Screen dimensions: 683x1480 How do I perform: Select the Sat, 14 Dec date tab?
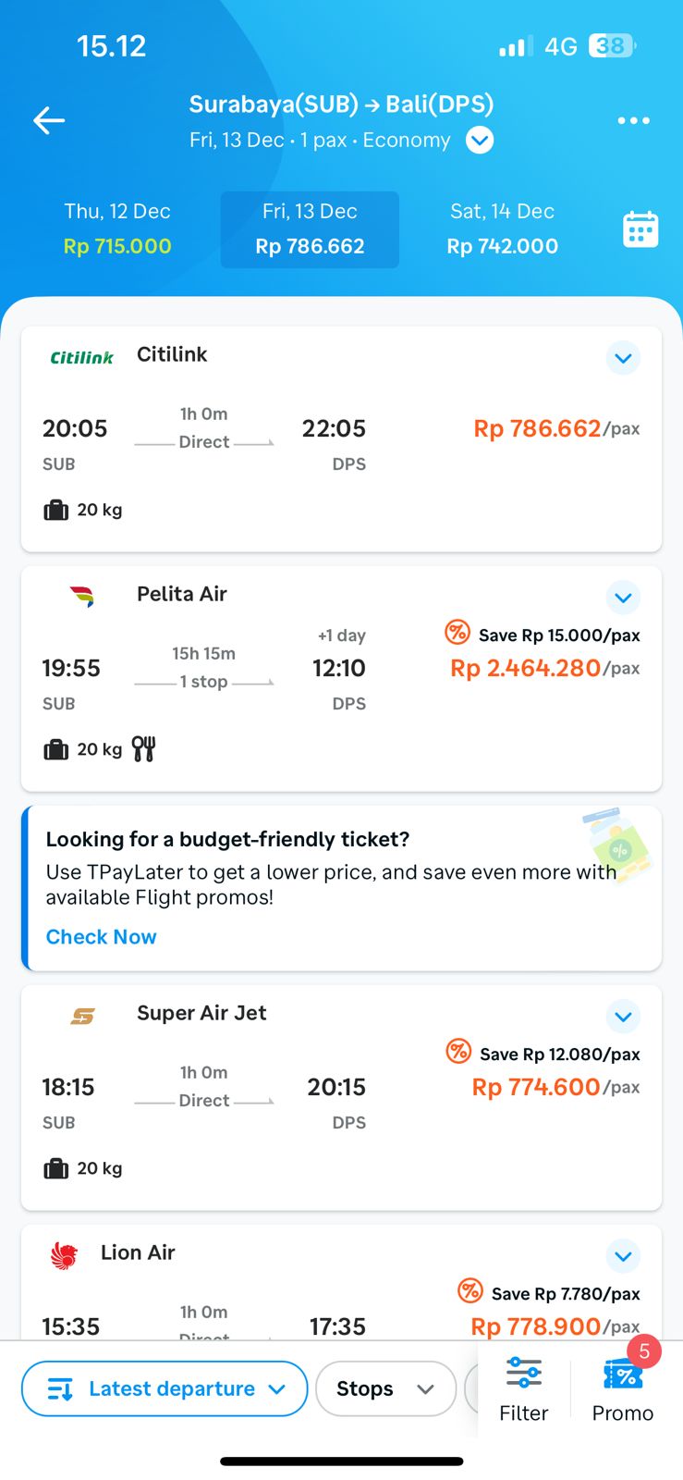pos(502,229)
